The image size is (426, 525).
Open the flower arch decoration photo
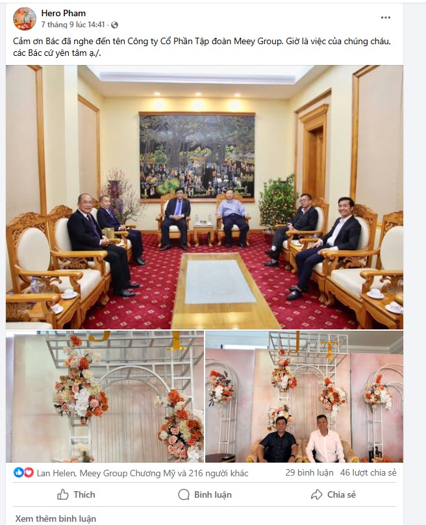(x=105, y=397)
